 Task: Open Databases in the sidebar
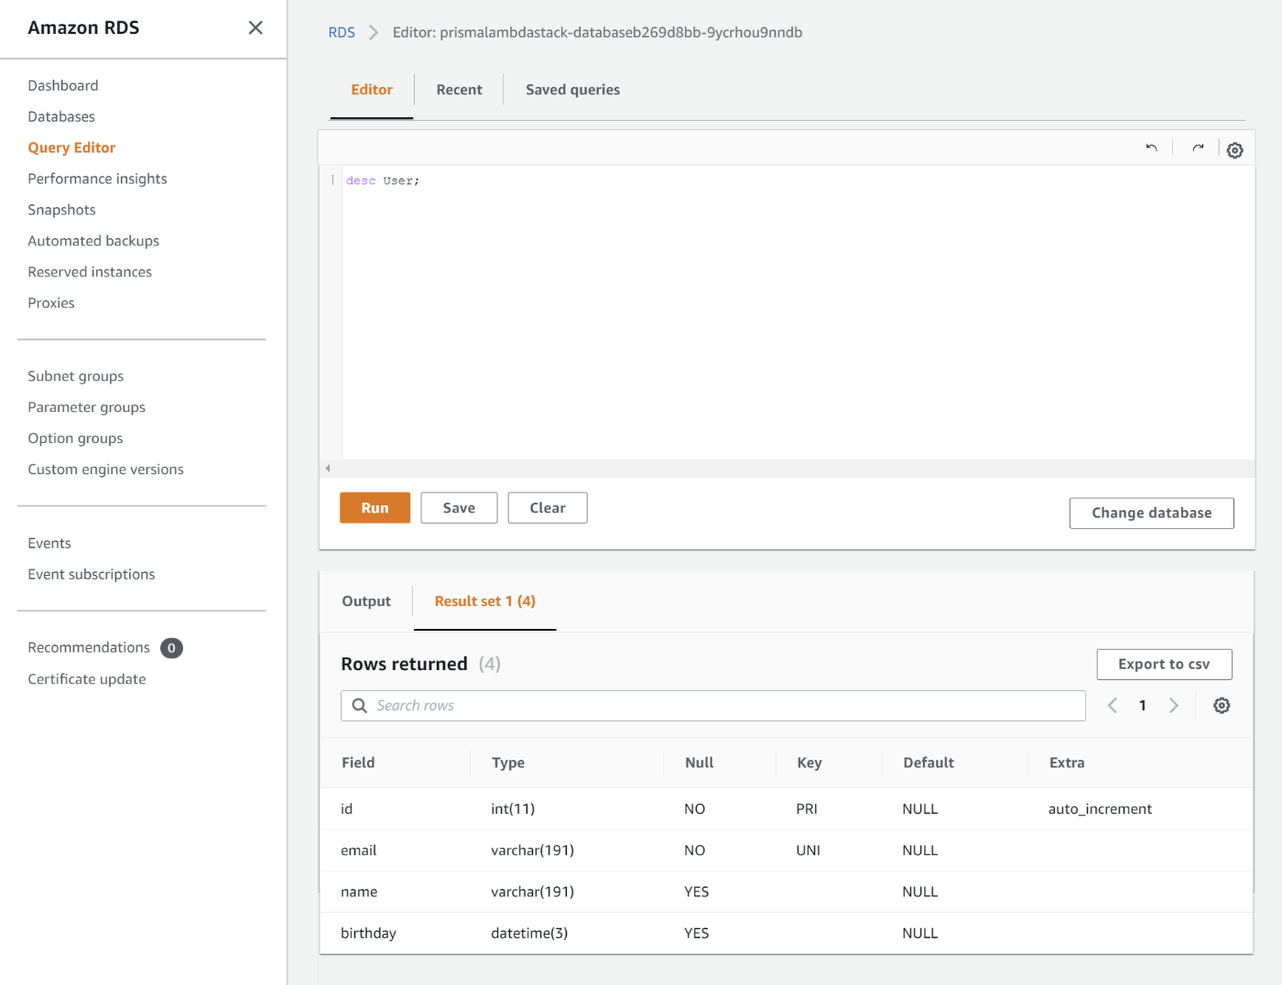tap(61, 116)
